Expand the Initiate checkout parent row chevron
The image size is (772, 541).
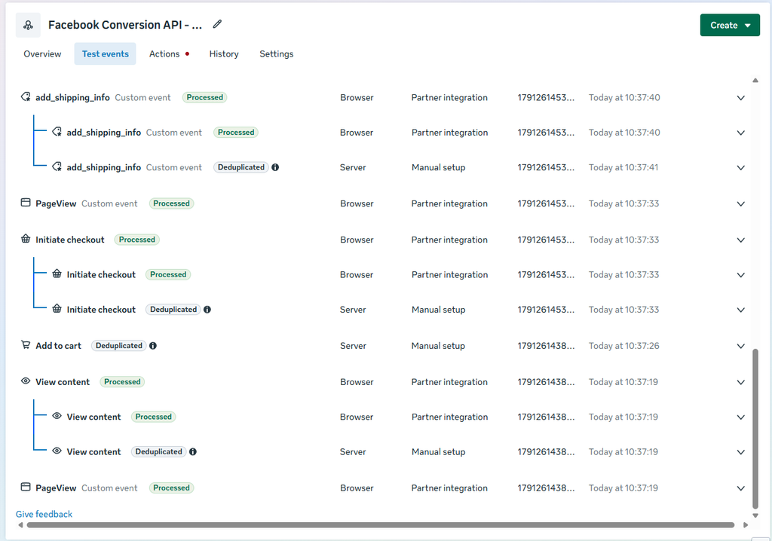pyautogui.click(x=741, y=240)
